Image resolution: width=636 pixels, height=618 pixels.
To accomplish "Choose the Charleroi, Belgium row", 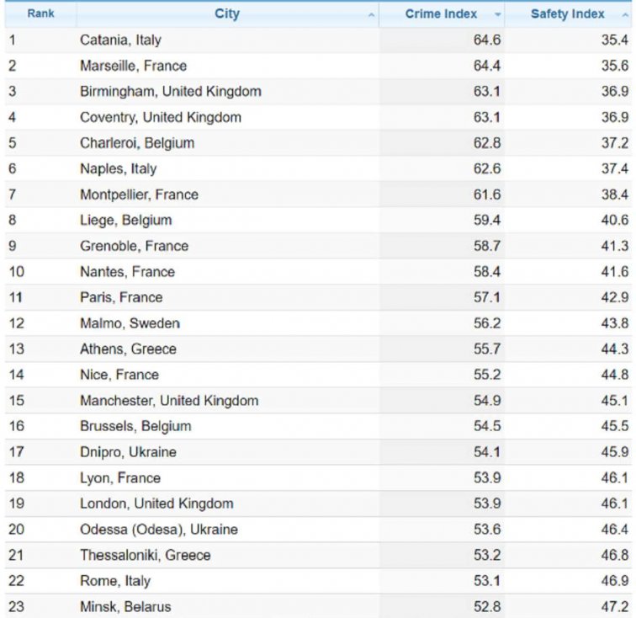I will [136, 143].
